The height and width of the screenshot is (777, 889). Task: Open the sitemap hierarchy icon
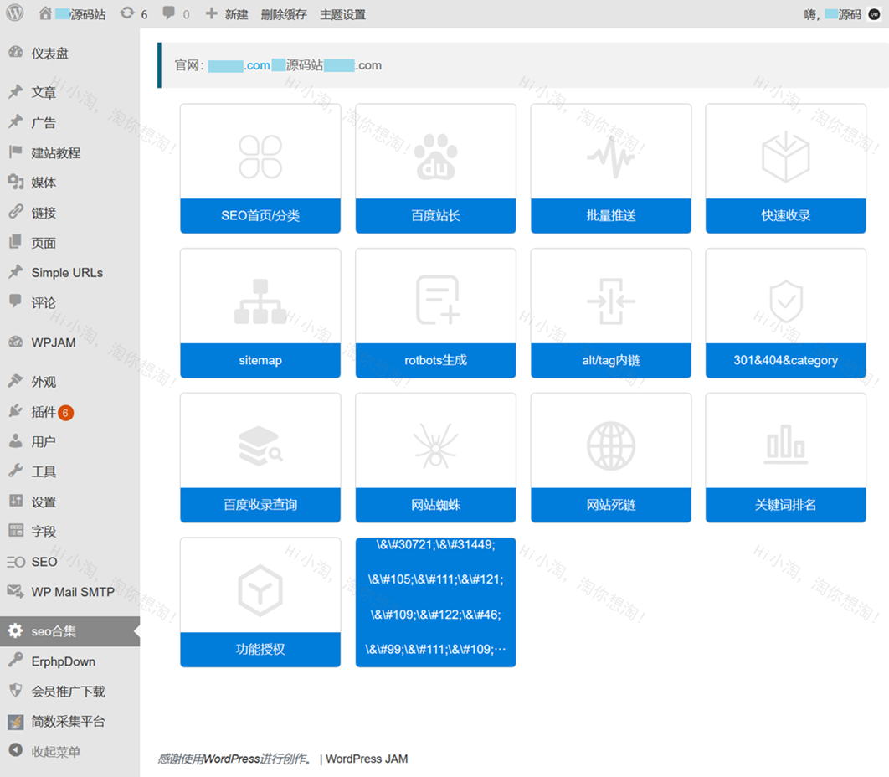pyautogui.click(x=260, y=301)
